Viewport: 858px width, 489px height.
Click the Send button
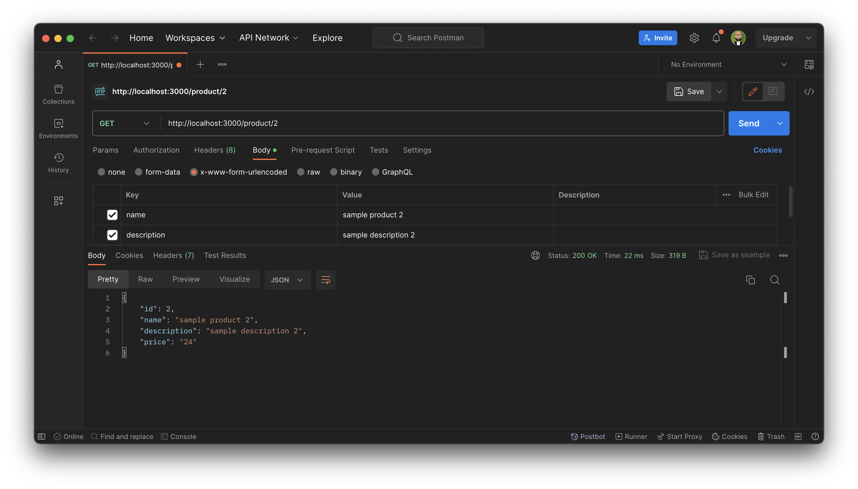coord(749,123)
